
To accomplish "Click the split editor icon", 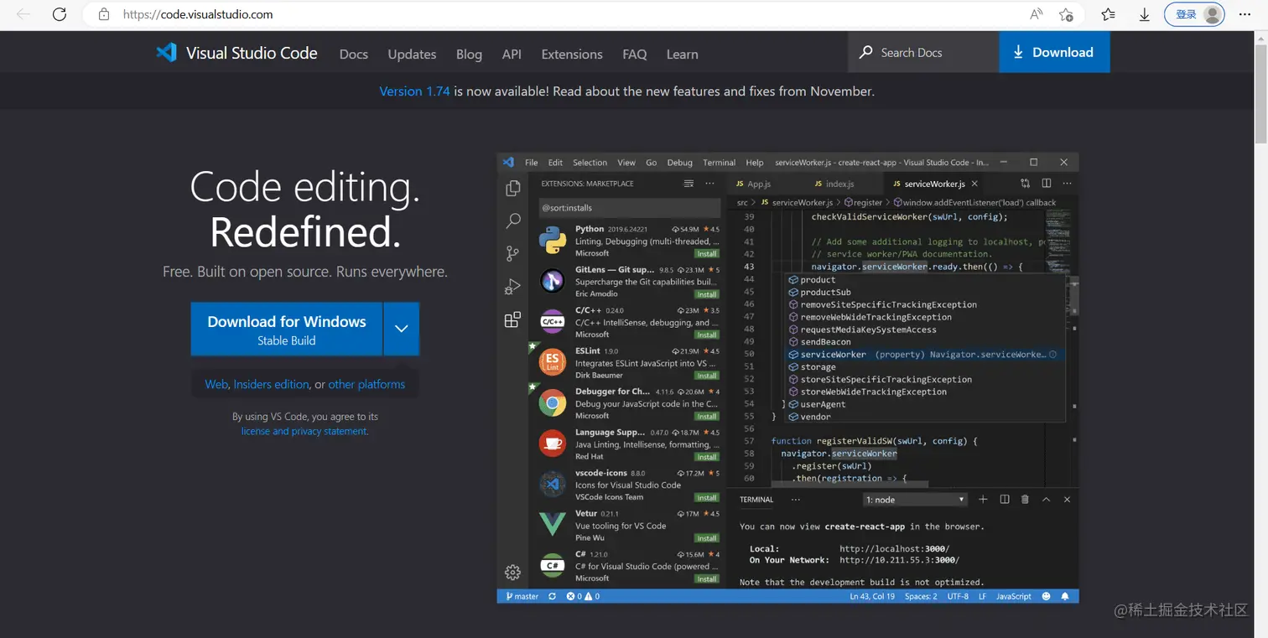I will tap(1046, 184).
